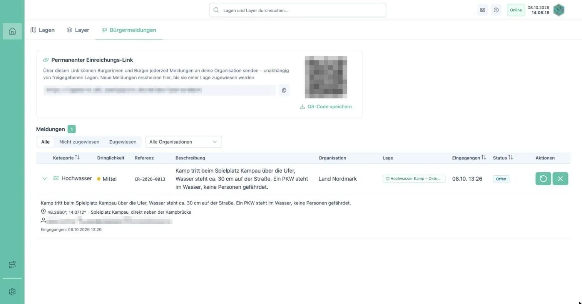Click the Eingegangen: 08.10.2026 13:26 line
Image resolution: width=582 pixels, height=304 pixels.
(x=71, y=229)
